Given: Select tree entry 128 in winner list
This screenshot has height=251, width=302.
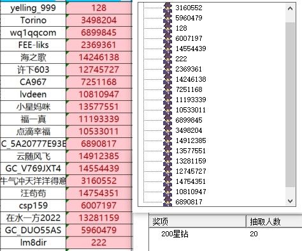Looking at the screenshot, I should pos(181,28).
